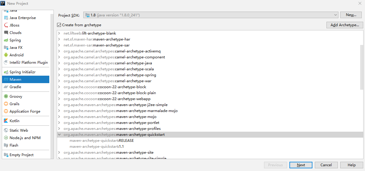The height and width of the screenshot is (171, 365).
Task: Click the Application Forge icon
Action: [6, 111]
